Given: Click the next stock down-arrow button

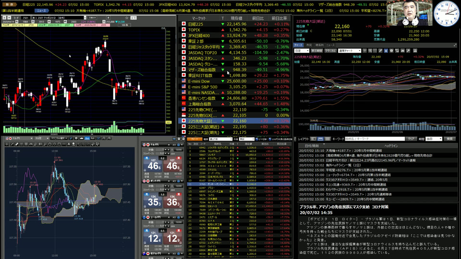Looking at the screenshot, I should (x=9, y=18).
